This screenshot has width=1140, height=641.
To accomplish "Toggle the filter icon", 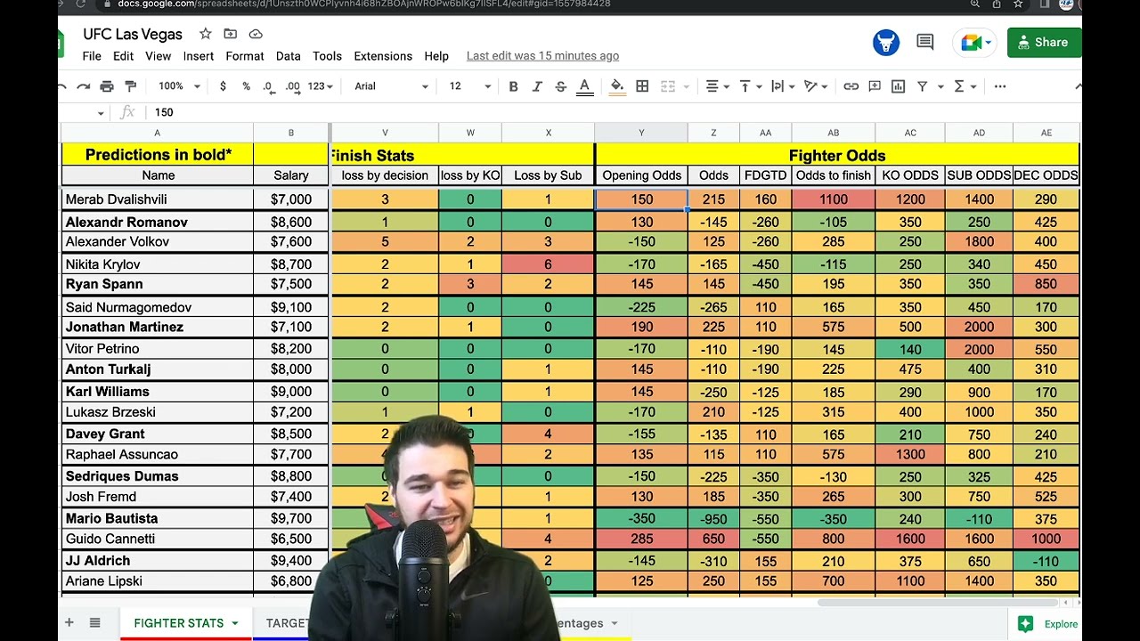I will [922, 86].
